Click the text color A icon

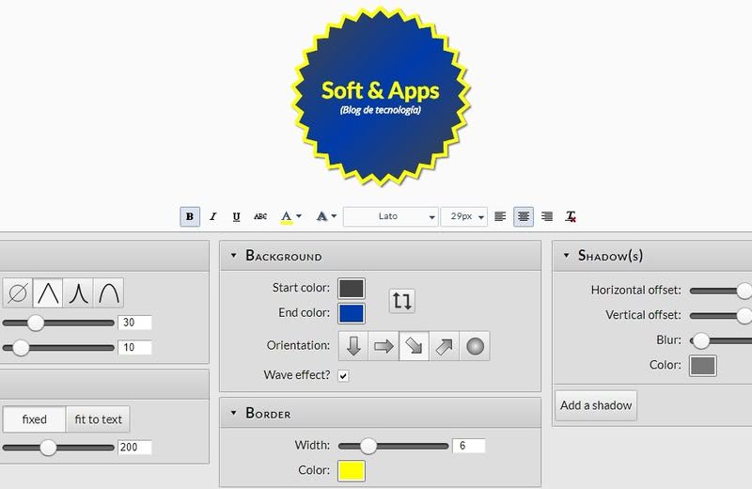[287, 217]
